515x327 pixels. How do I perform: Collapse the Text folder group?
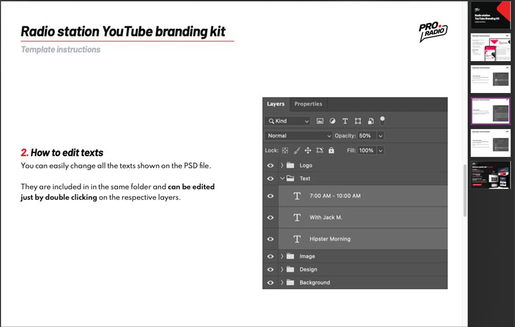point(282,179)
